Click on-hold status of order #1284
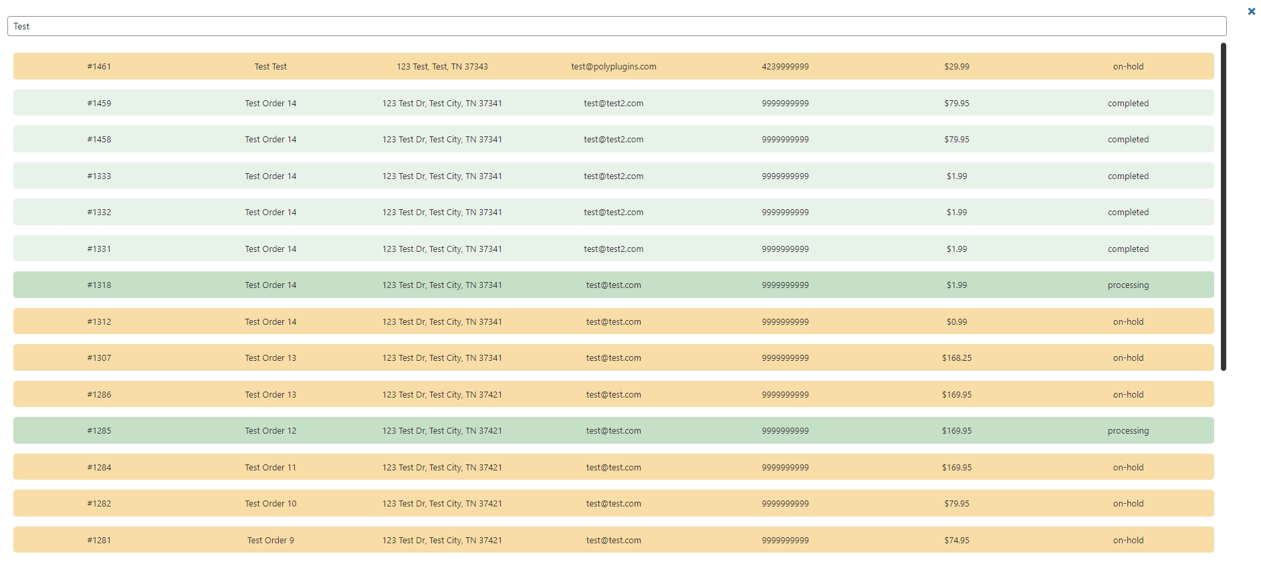Viewport: 1261px width, 580px height. 1128,467
